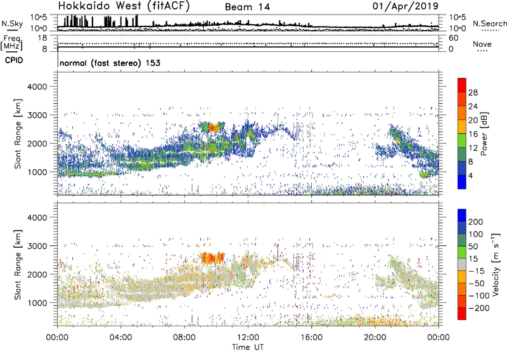The width and height of the screenshot is (507, 351).
Task: Click 'Slant Range [km]' label of velocity panel
Action: tap(18, 264)
